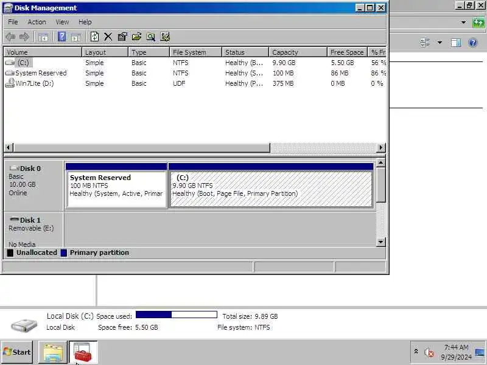Screen dimensions: 487x365
Task: Click the Explore magnifier toolbar icon
Action: (x=150, y=37)
